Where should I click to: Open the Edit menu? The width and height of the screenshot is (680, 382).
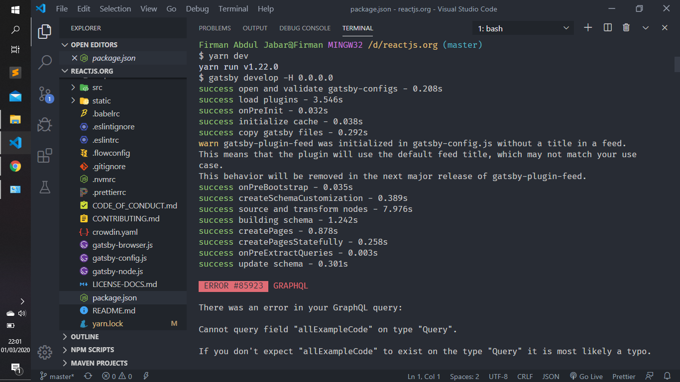tap(84, 9)
